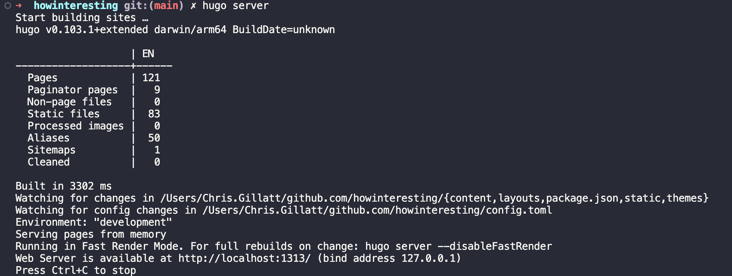Click the Press Ctrl+C to stop line
Image resolution: width=732 pixels, height=276 pixels.
tap(75, 270)
